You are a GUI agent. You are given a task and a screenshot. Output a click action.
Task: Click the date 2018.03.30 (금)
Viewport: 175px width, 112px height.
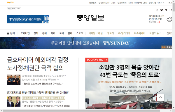(156, 16)
